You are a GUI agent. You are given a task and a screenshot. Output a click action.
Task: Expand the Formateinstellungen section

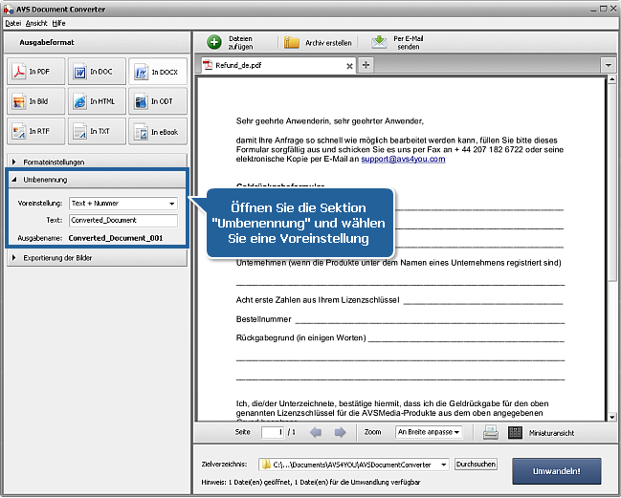point(96,162)
